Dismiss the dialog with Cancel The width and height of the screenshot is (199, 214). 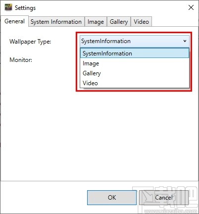[164, 198]
